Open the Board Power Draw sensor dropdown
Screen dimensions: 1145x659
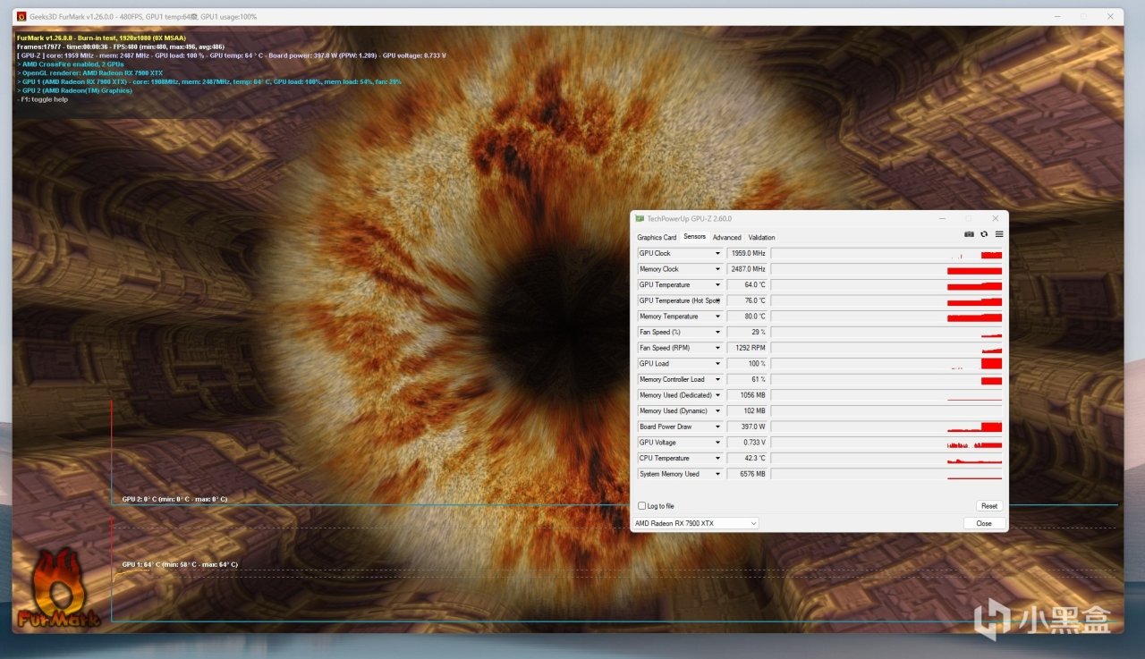click(x=717, y=427)
